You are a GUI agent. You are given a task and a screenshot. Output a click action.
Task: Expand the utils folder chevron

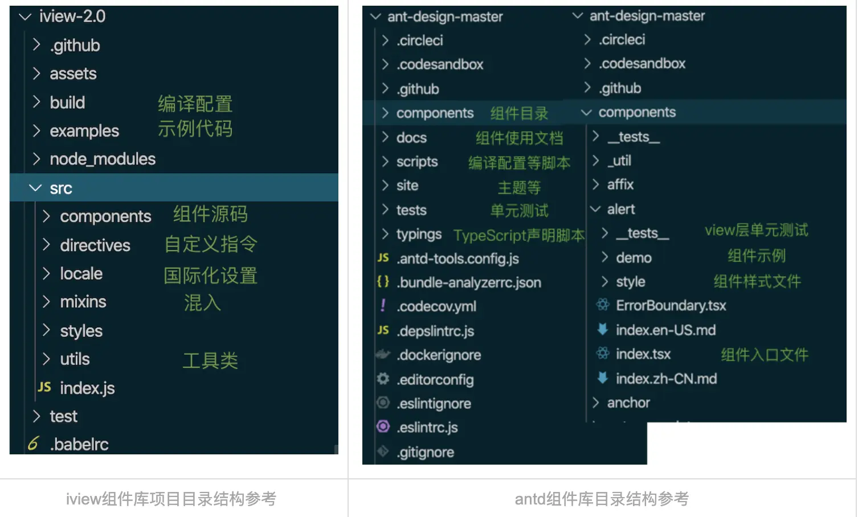coord(47,359)
